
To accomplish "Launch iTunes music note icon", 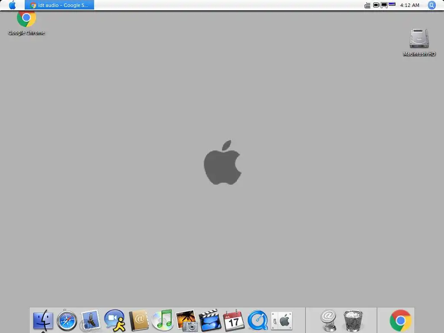I will 162,320.
